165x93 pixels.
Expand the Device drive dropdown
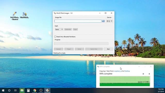coord(109,21)
